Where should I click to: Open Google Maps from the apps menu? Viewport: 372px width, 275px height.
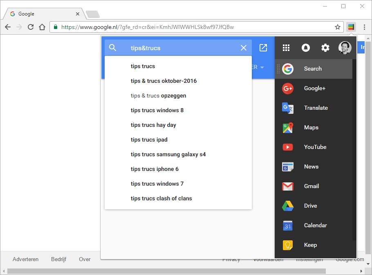(x=311, y=127)
